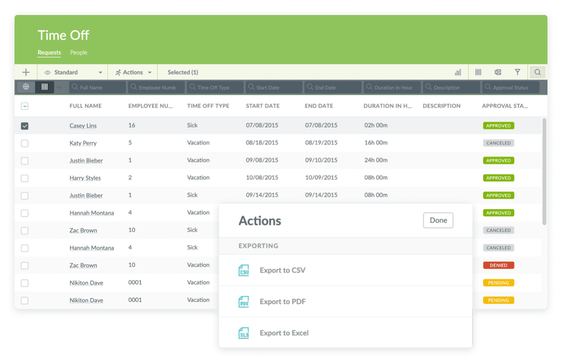Switch to the People tab
This screenshot has height=363, width=562.
coord(78,53)
